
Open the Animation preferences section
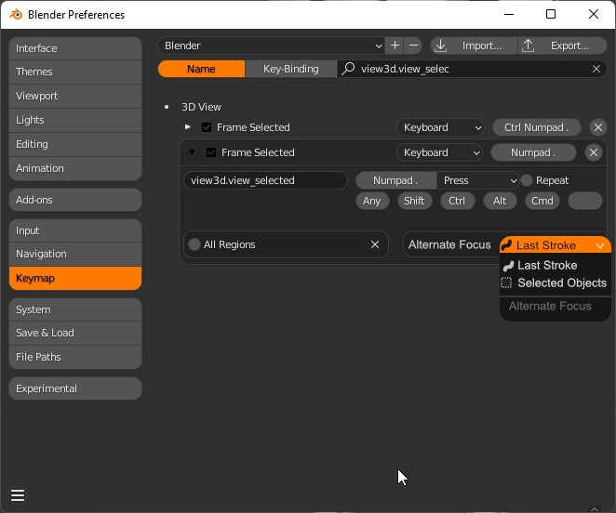[x=75, y=168]
